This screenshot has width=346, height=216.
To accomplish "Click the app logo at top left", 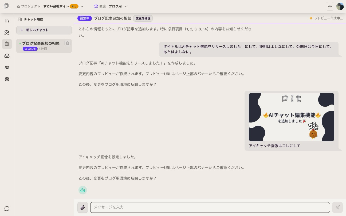I will [6, 6].
